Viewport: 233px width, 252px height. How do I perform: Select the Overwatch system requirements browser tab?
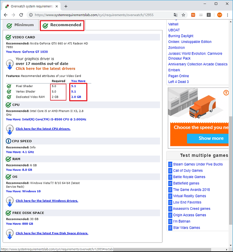31,6
